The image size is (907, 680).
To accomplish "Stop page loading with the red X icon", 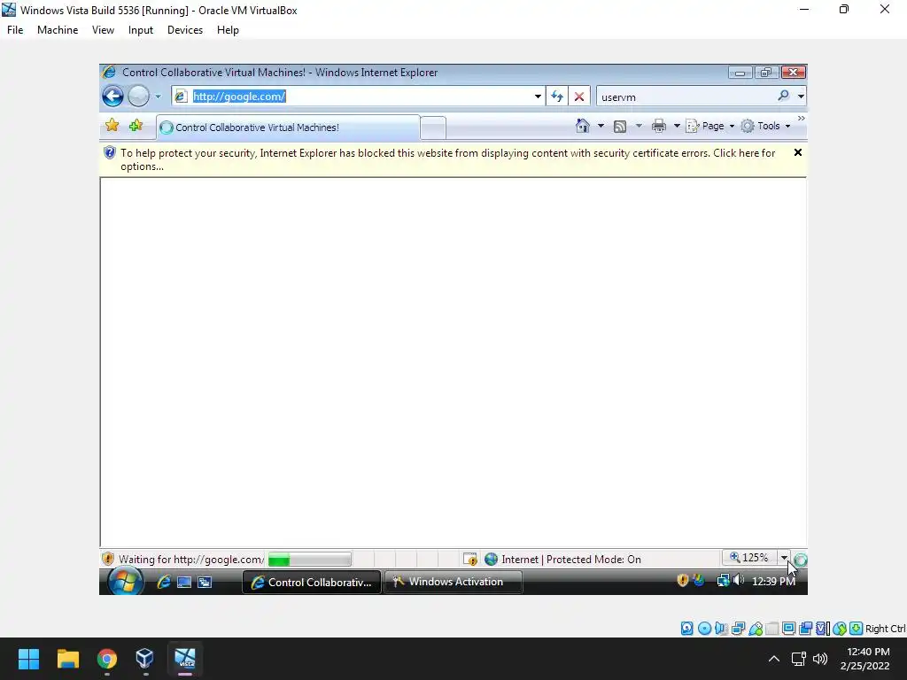I will [x=579, y=97].
